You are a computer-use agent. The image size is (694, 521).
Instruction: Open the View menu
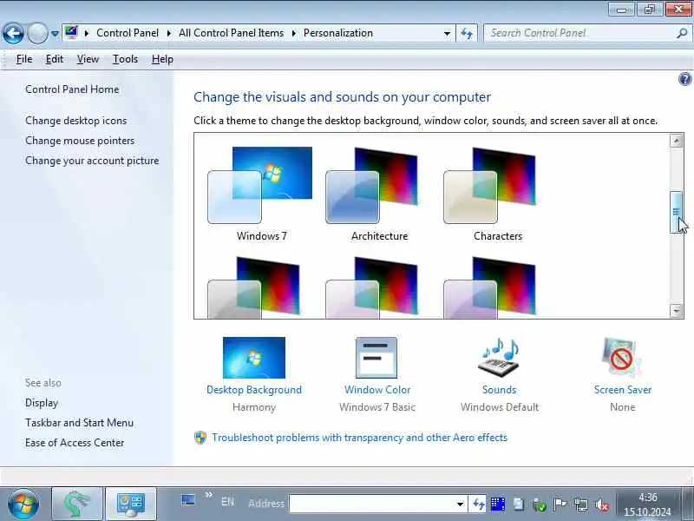coord(88,59)
